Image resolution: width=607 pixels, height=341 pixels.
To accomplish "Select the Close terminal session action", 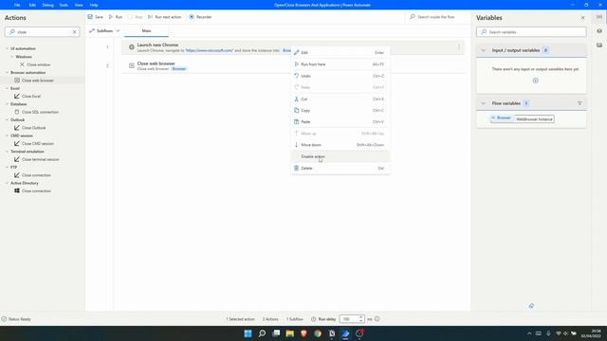I will coord(40,160).
